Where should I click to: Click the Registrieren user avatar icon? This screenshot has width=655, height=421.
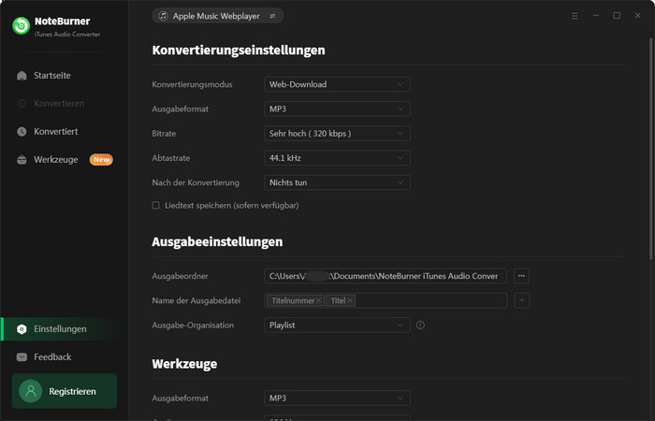(31, 391)
